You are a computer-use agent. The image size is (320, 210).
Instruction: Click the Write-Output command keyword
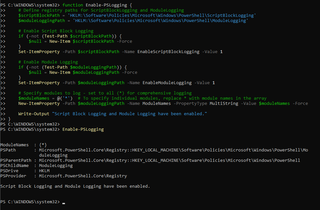coord(34,114)
